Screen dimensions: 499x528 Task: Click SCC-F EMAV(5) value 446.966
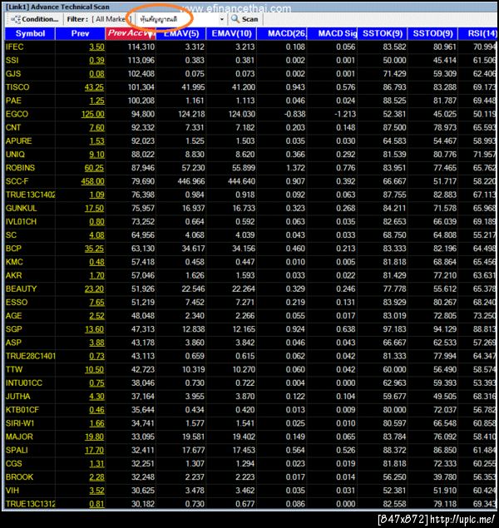(x=191, y=181)
